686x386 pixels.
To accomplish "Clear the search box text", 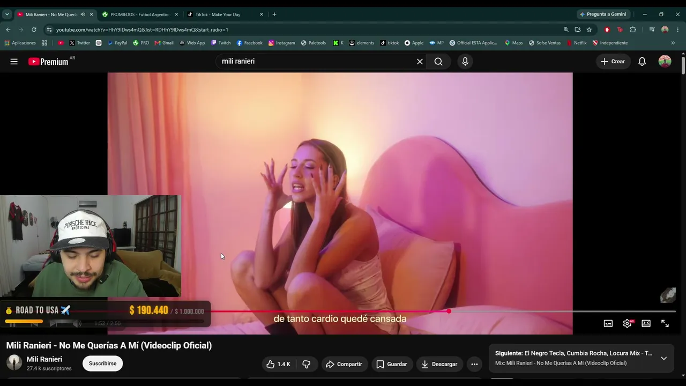I will 420,62.
